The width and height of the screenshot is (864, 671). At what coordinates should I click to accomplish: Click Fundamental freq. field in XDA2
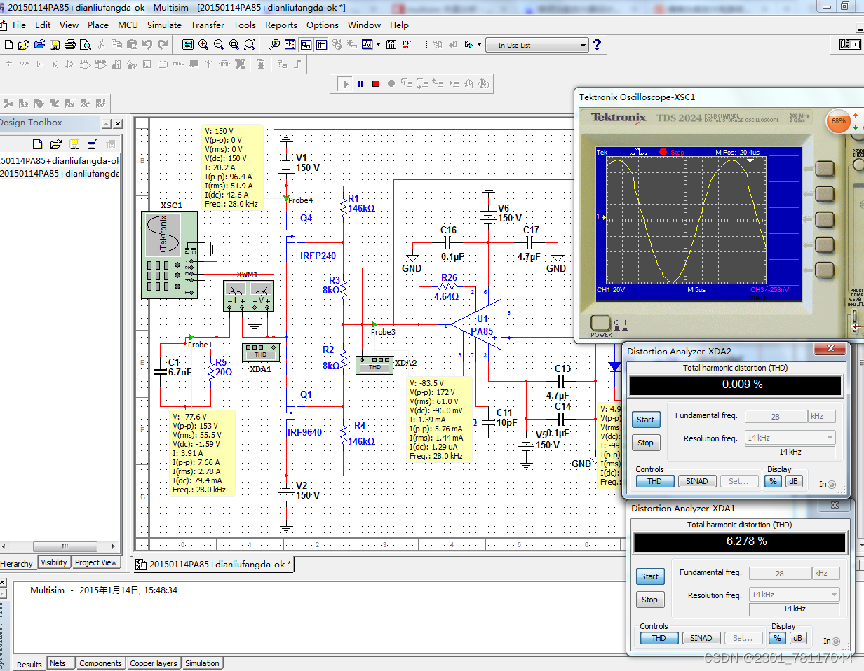(776, 416)
